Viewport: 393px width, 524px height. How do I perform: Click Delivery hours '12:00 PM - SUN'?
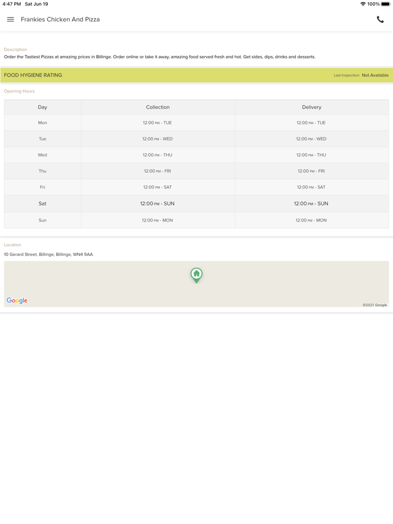[311, 204]
